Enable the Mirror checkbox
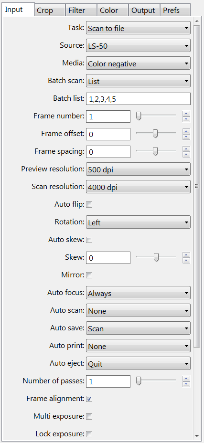This screenshot has height=443, width=204. tap(89, 275)
